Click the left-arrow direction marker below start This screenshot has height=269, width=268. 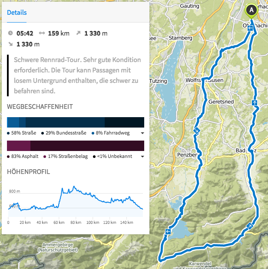pyautogui.click(x=251, y=28)
